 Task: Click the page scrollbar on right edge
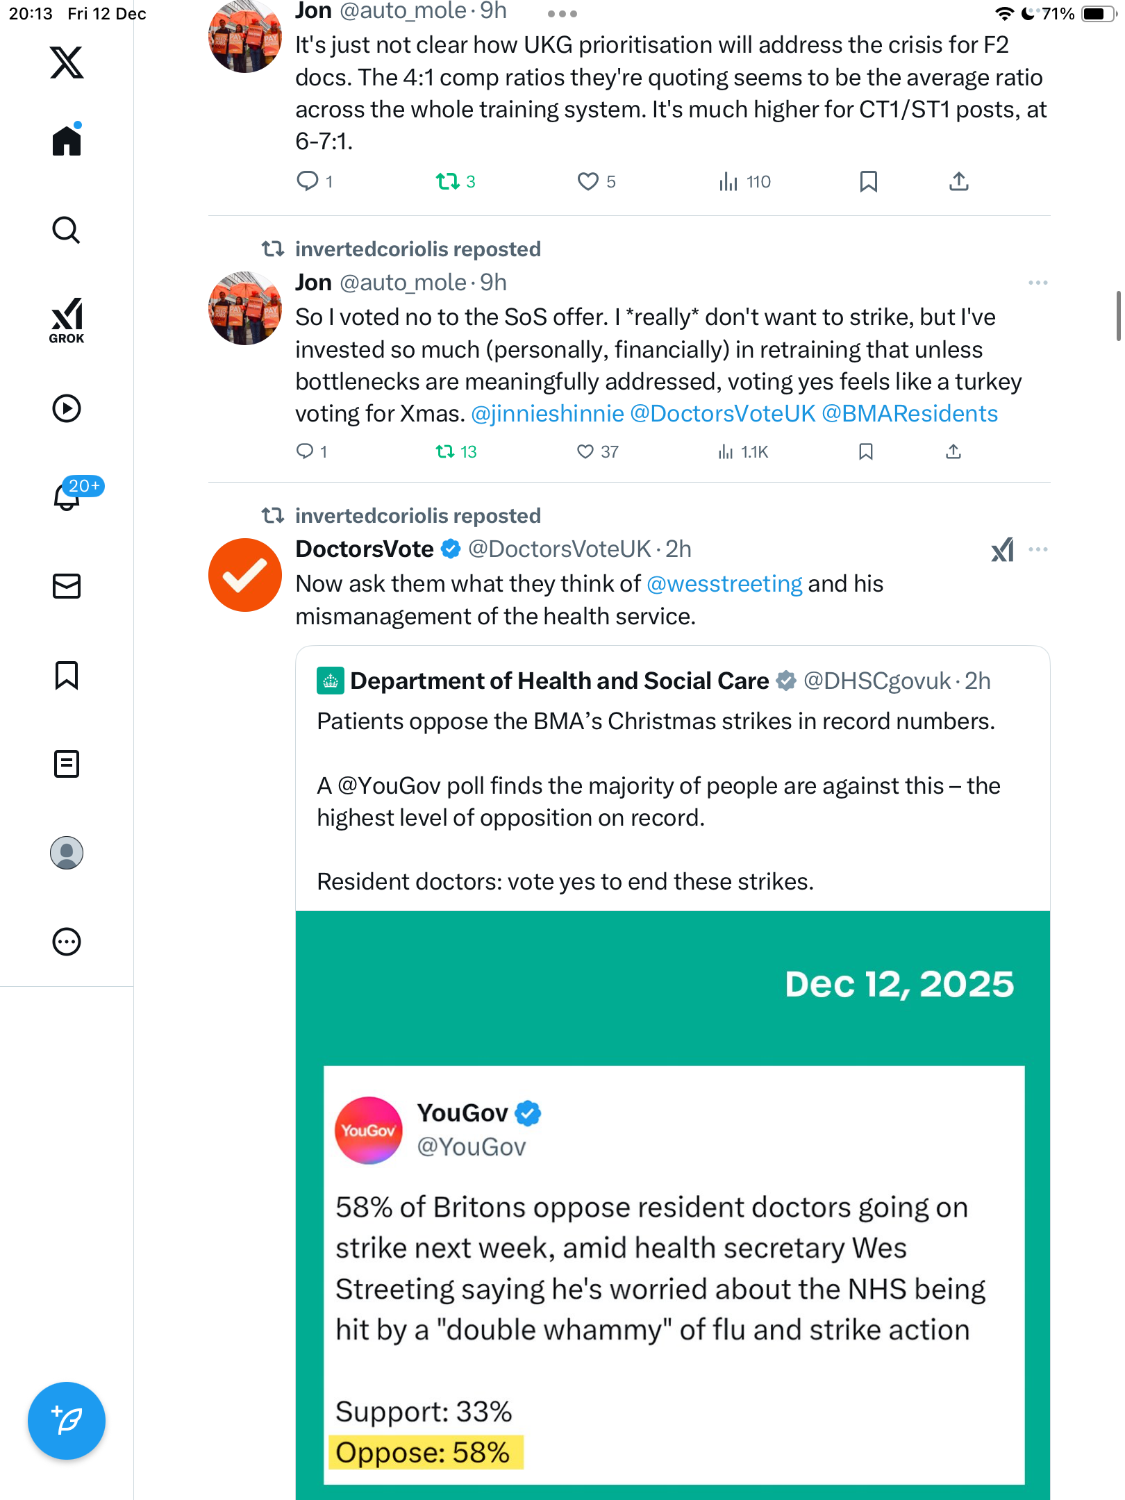tap(1118, 316)
